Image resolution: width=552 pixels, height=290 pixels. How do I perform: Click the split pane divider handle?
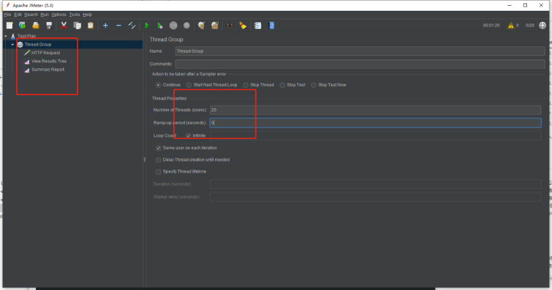[144, 160]
